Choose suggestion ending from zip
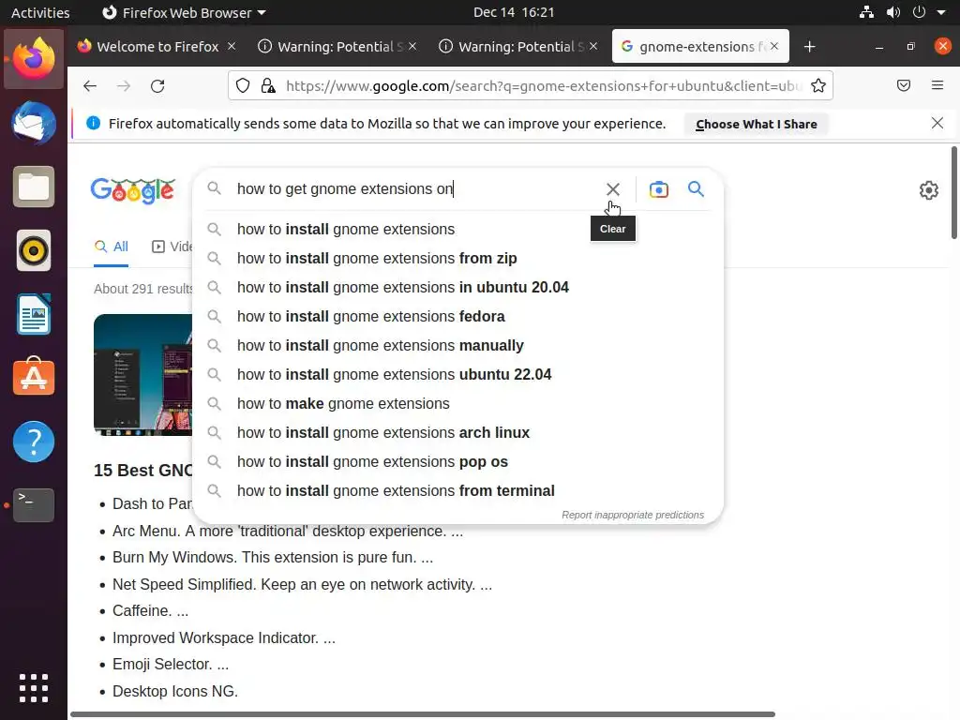Screen dimensions: 960x720 457,259
